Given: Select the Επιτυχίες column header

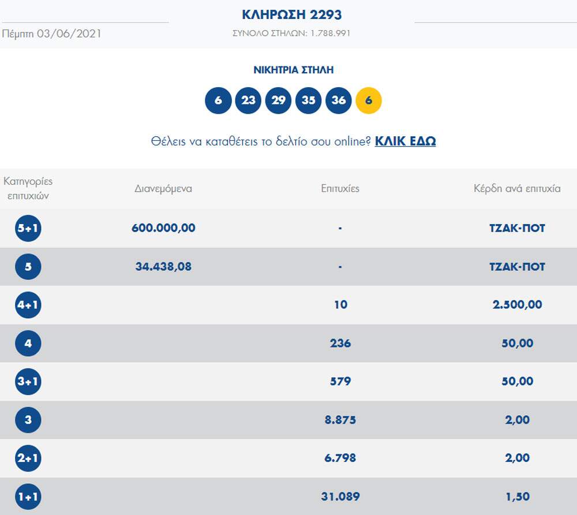Looking at the screenshot, I should (x=340, y=189).
